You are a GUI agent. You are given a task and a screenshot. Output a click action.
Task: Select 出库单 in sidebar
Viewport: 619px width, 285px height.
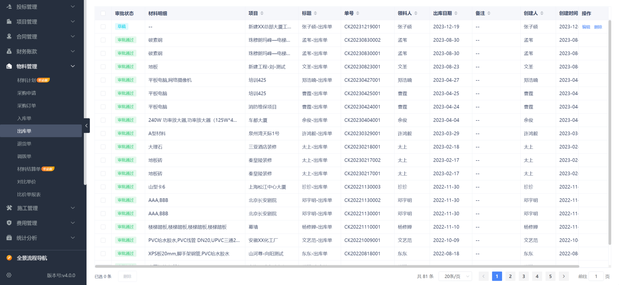pyautogui.click(x=41, y=131)
